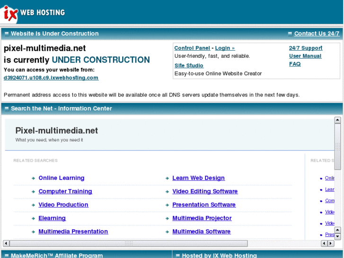Visit d3924071.u108.c9.ixwebhosting.com temporary address
Image resolution: width=344 pixels, height=258 pixels.
pos(51,78)
